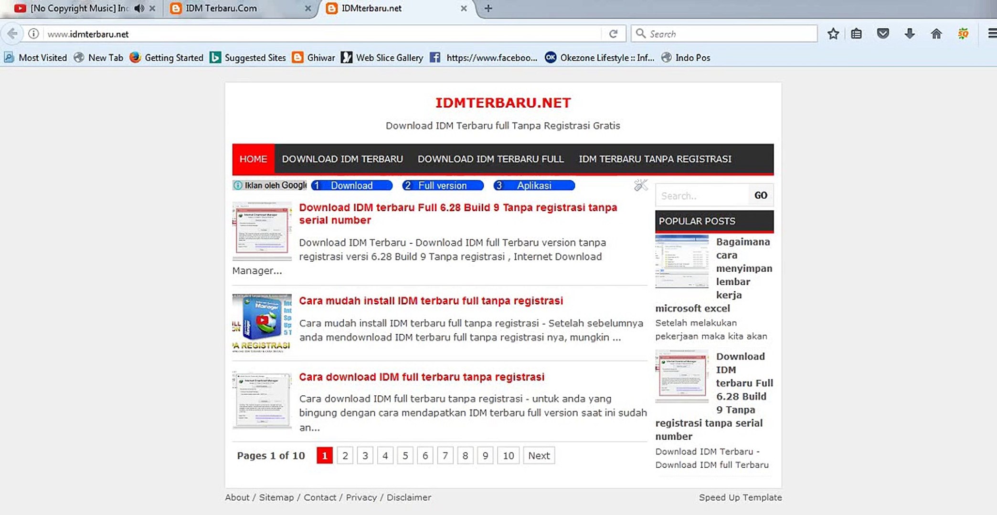Click the Full version ad button

(443, 185)
